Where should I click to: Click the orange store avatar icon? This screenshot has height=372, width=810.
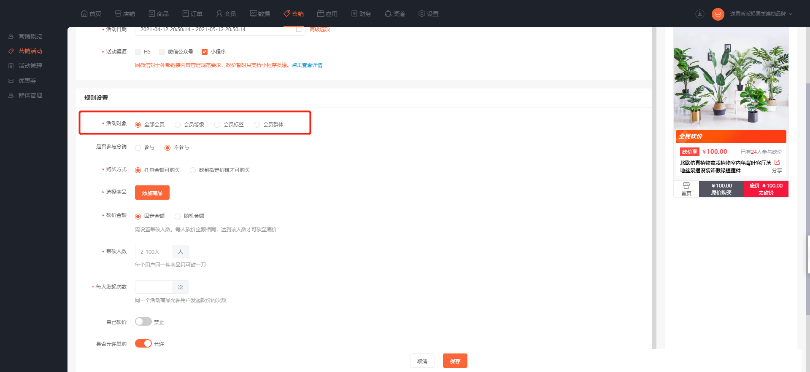coord(718,14)
